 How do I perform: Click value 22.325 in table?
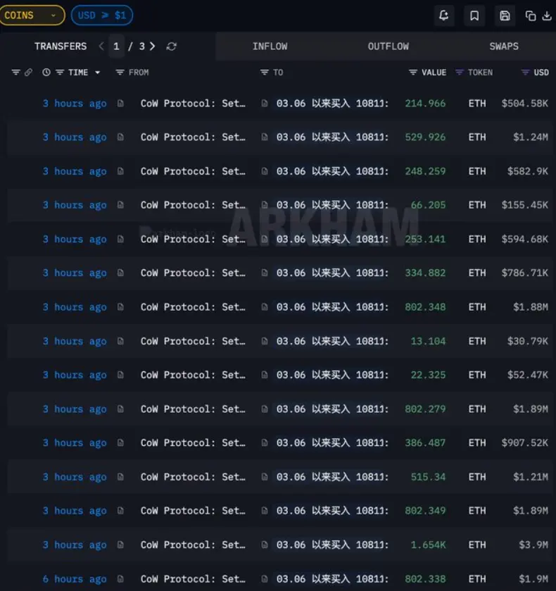pyautogui.click(x=429, y=375)
